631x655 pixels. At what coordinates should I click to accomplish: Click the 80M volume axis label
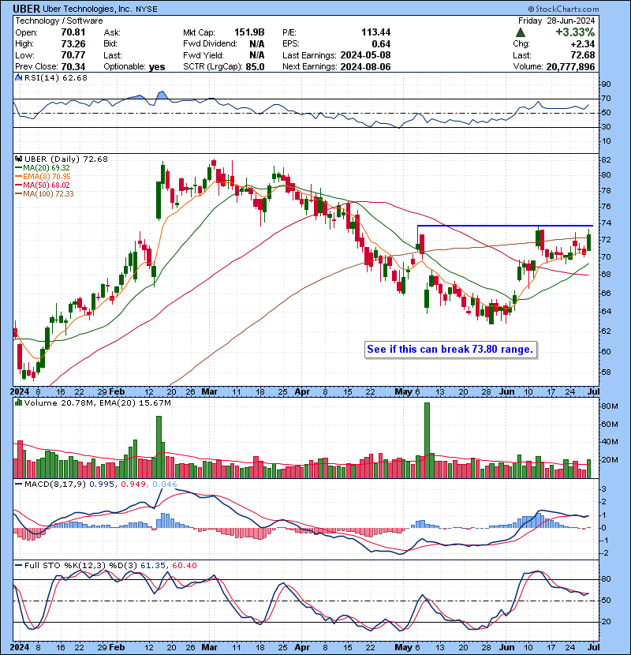coord(609,406)
